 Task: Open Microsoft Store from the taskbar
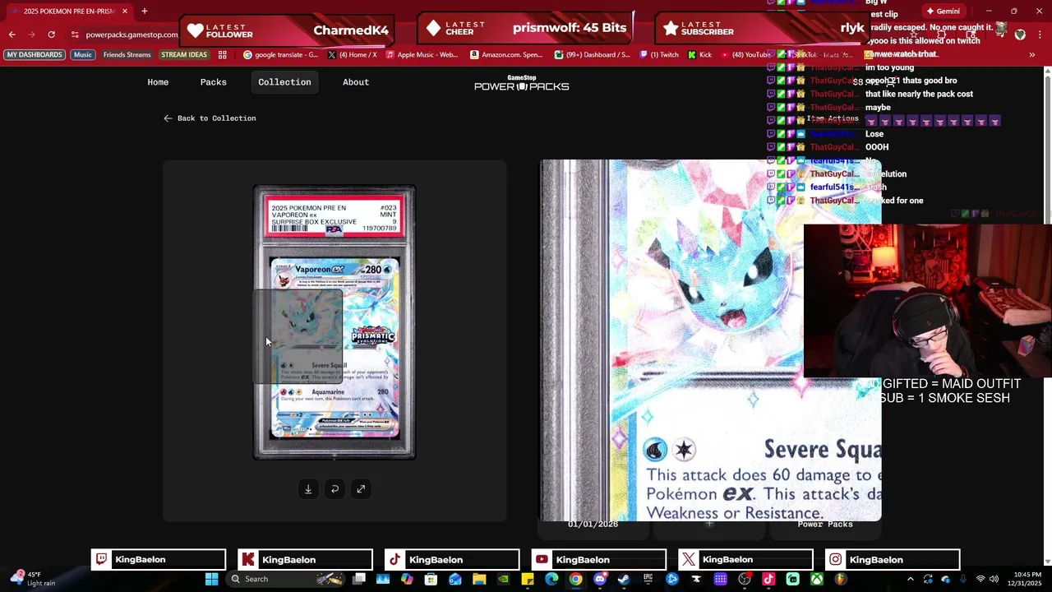[x=431, y=579]
